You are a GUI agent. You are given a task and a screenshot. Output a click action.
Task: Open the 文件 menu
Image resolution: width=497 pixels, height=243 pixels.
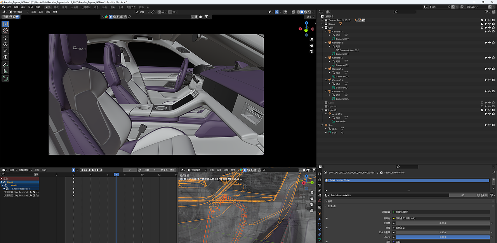tap(9, 7)
